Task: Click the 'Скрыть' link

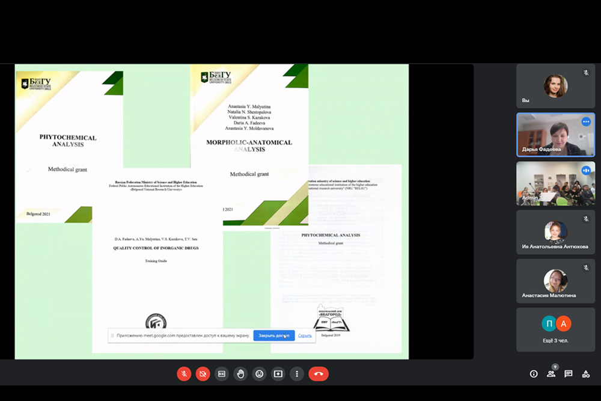Action: click(305, 336)
